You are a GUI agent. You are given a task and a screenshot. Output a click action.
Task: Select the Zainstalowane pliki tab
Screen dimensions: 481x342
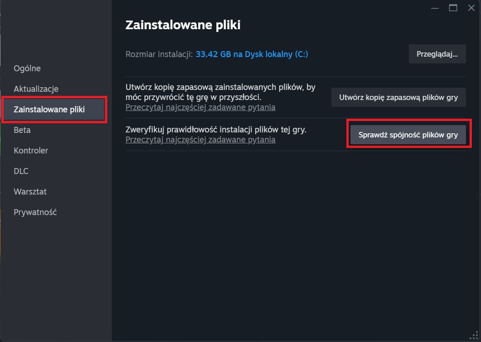pos(54,109)
